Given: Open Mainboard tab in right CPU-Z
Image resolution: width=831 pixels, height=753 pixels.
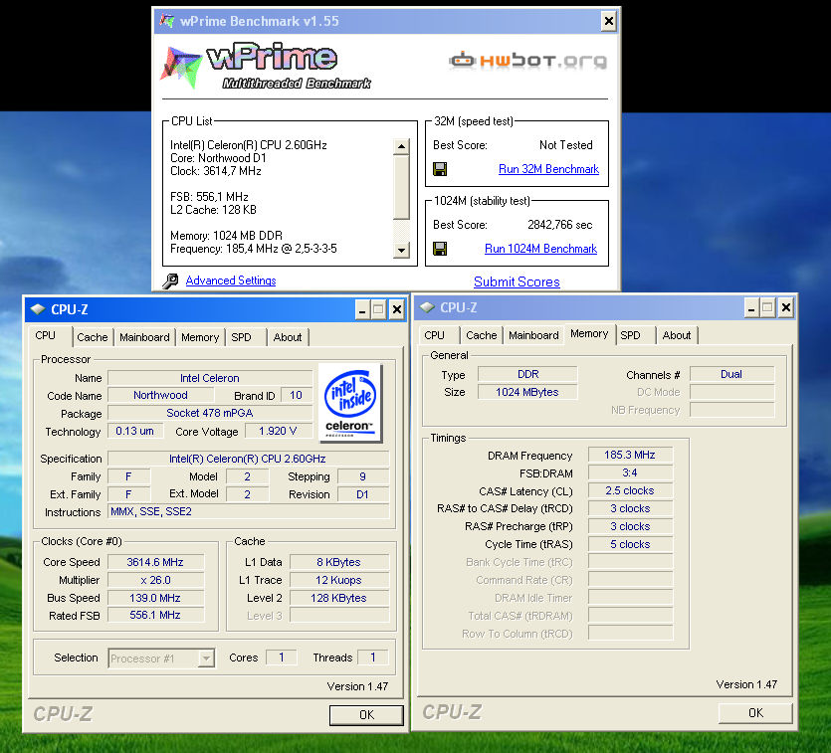Looking at the screenshot, I should coord(533,335).
